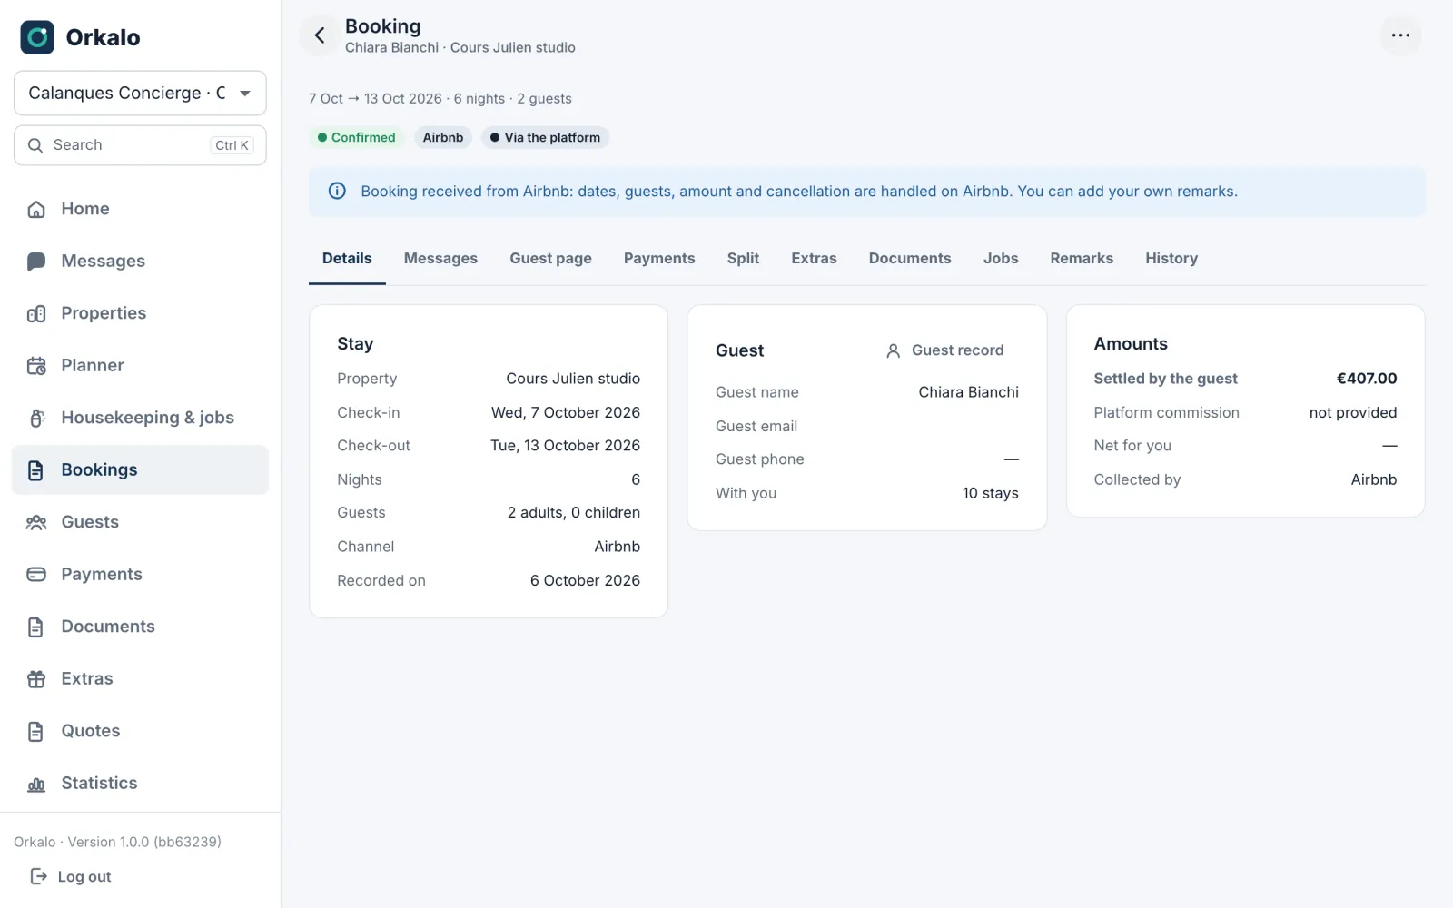Click the Via the platform badge

[x=545, y=138]
